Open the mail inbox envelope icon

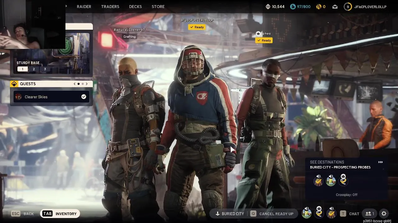pyautogui.click(x=335, y=7)
